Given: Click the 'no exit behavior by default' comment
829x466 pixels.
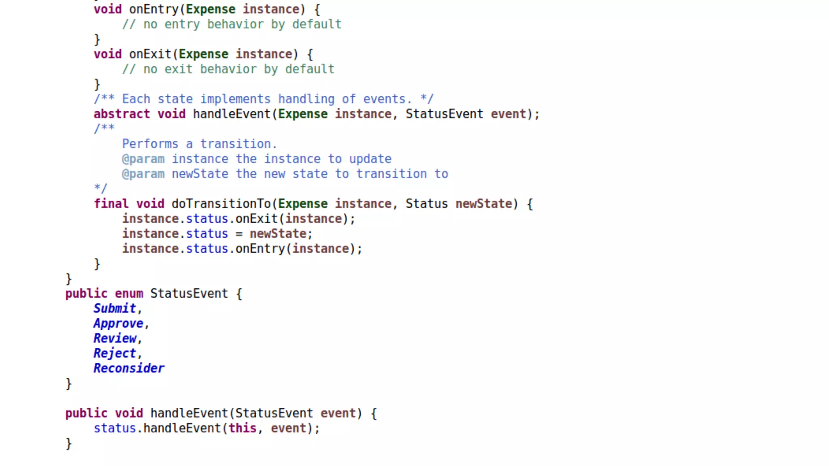Looking at the screenshot, I should pyautogui.click(x=228, y=69).
